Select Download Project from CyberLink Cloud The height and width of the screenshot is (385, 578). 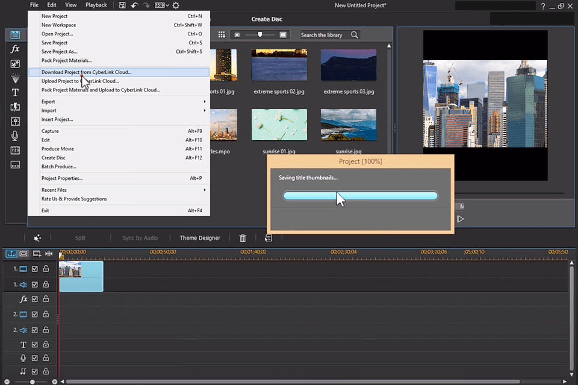pos(86,72)
